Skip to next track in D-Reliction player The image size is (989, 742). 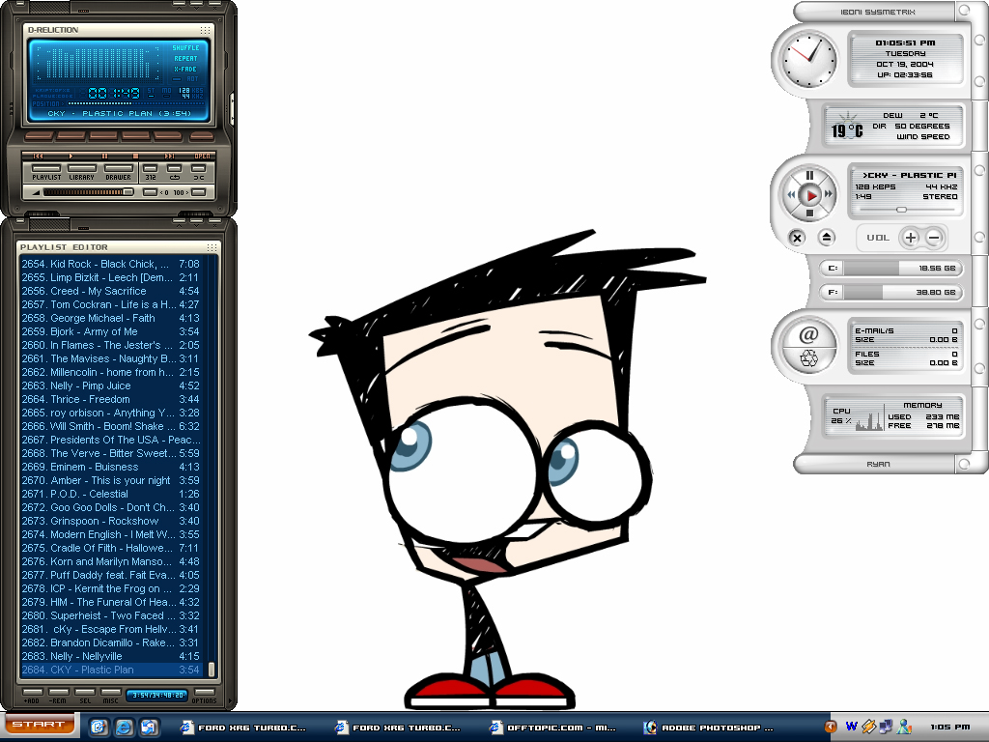click(169, 156)
